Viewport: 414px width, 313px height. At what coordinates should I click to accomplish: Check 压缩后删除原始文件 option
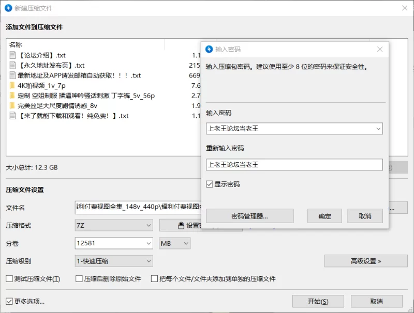pyautogui.click(x=79, y=278)
